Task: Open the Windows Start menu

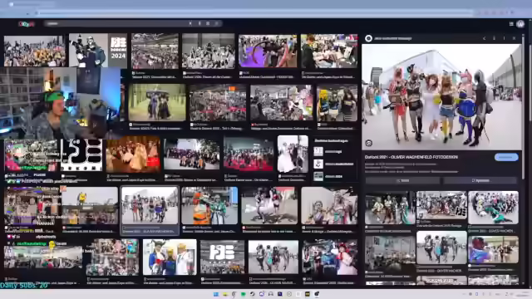Action: click(216, 294)
